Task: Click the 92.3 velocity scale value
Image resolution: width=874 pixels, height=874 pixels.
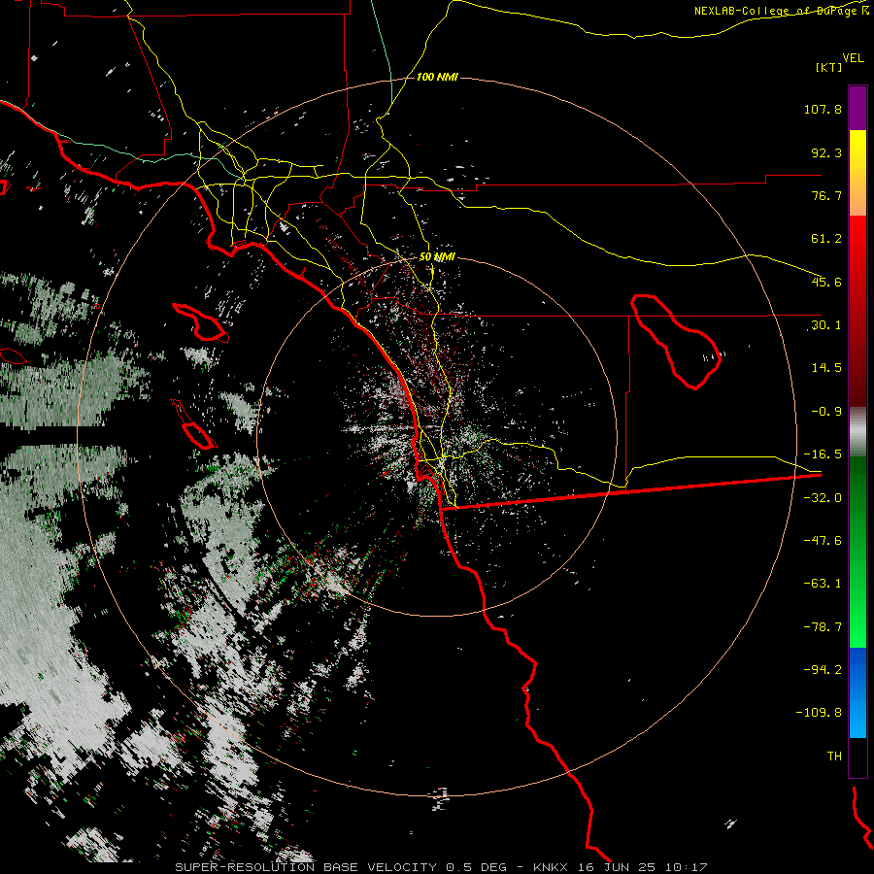Action: pyautogui.click(x=826, y=152)
